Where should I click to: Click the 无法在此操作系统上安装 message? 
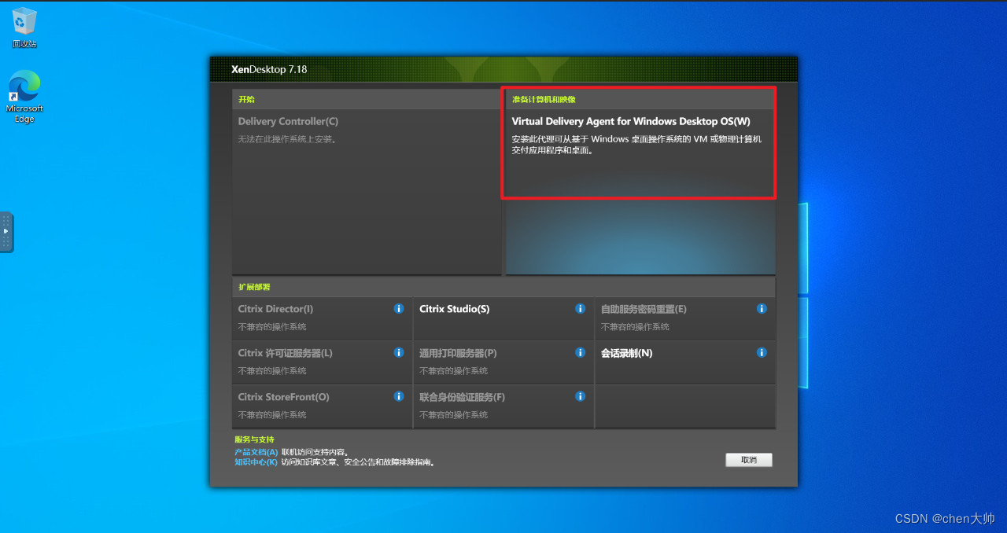[287, 139]
